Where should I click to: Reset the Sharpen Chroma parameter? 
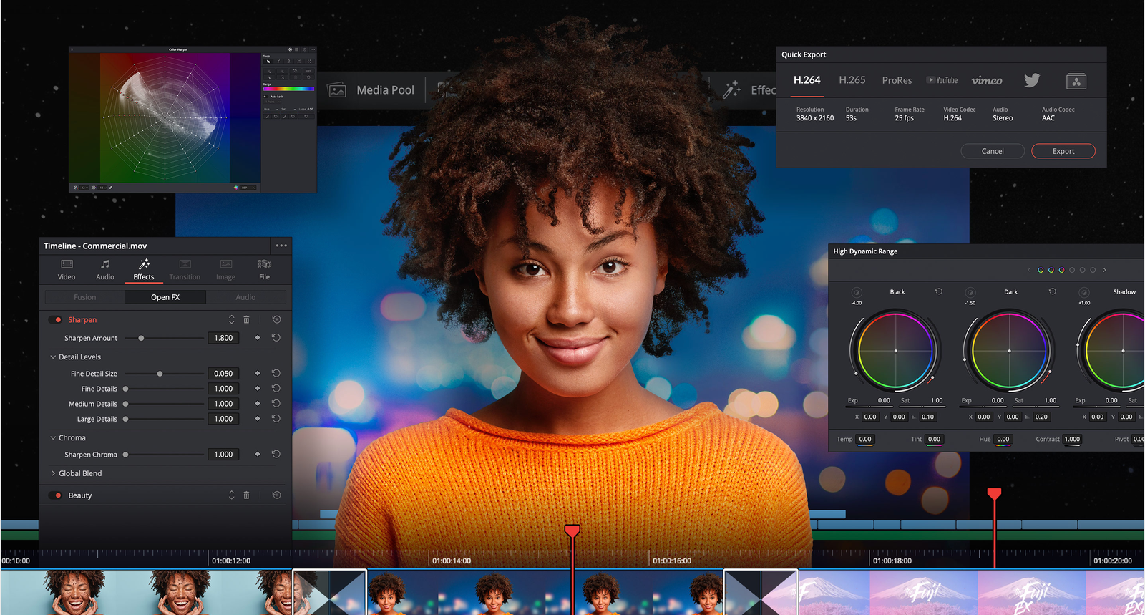point(276,454)
